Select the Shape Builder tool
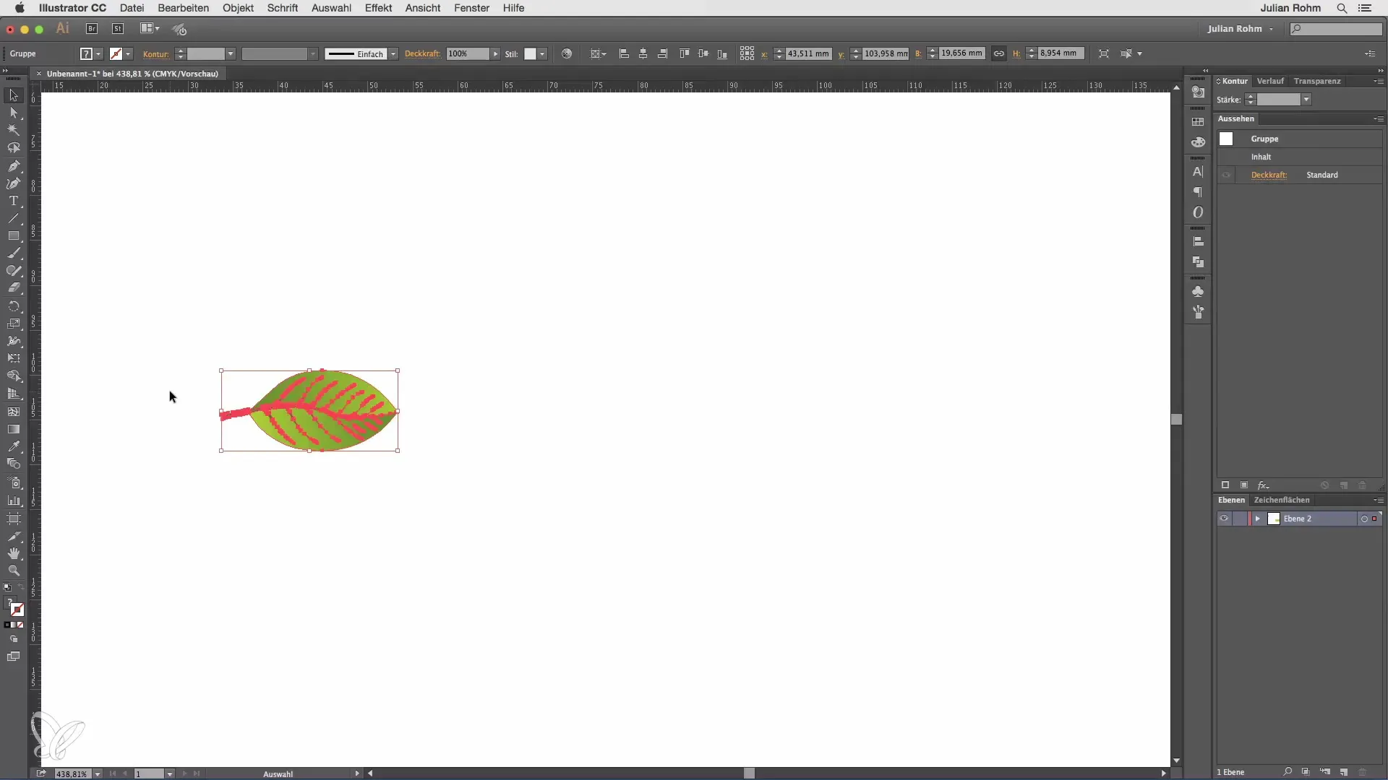 (14, 376)
